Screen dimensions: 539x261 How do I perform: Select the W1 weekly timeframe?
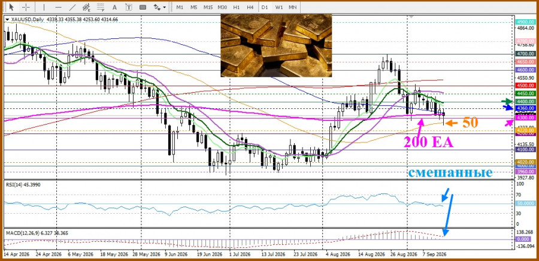278,7
